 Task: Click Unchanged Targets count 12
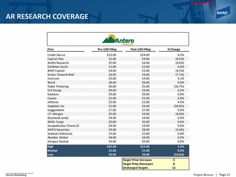174,168
